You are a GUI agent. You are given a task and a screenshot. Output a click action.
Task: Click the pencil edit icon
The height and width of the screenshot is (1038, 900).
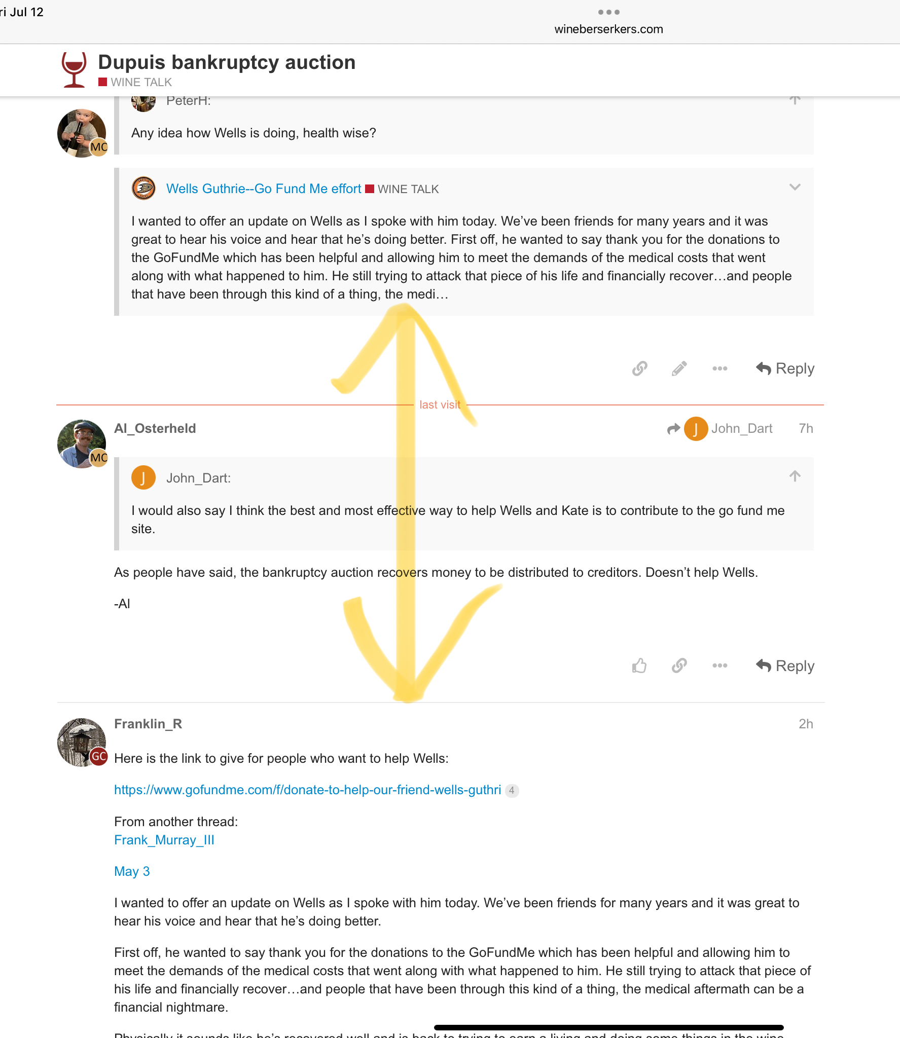point(679,368)
